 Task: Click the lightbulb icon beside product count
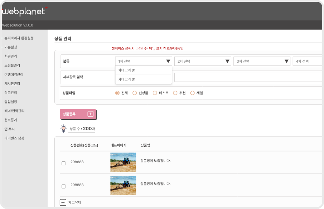63,128
